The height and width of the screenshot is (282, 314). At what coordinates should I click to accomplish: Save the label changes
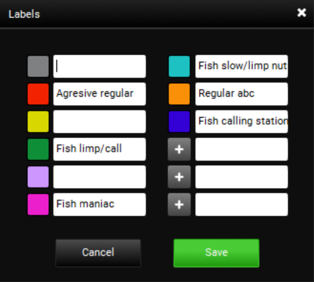pos(216,253)
